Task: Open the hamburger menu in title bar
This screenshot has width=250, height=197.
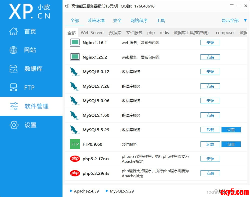Action: (232, 6)
